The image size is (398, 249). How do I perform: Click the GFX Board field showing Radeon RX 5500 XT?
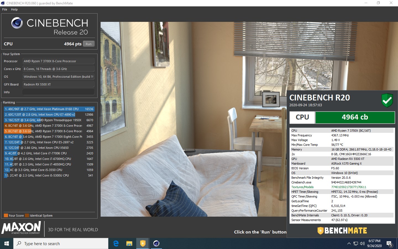point(58,84)
